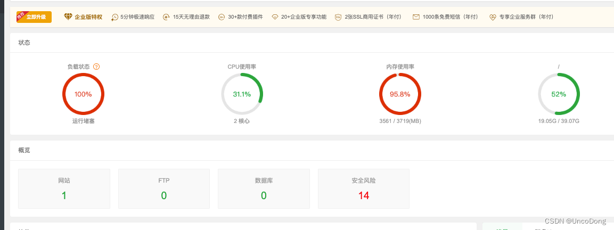This screenshot has height=230, width=614.
Task: Click the disk usage 52% gauge
Action: coord(559,94)
